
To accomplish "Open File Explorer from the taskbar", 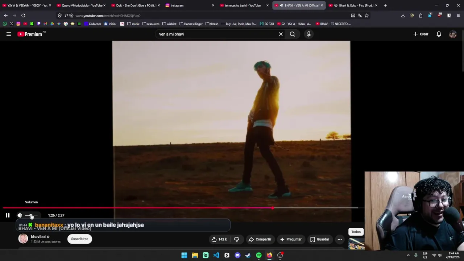I will click(x=195, y=255).
